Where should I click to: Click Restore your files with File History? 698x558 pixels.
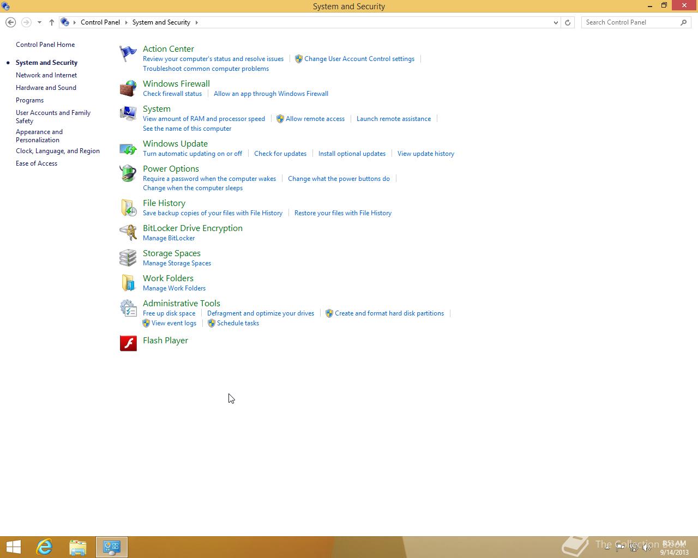tap(343, 213)
